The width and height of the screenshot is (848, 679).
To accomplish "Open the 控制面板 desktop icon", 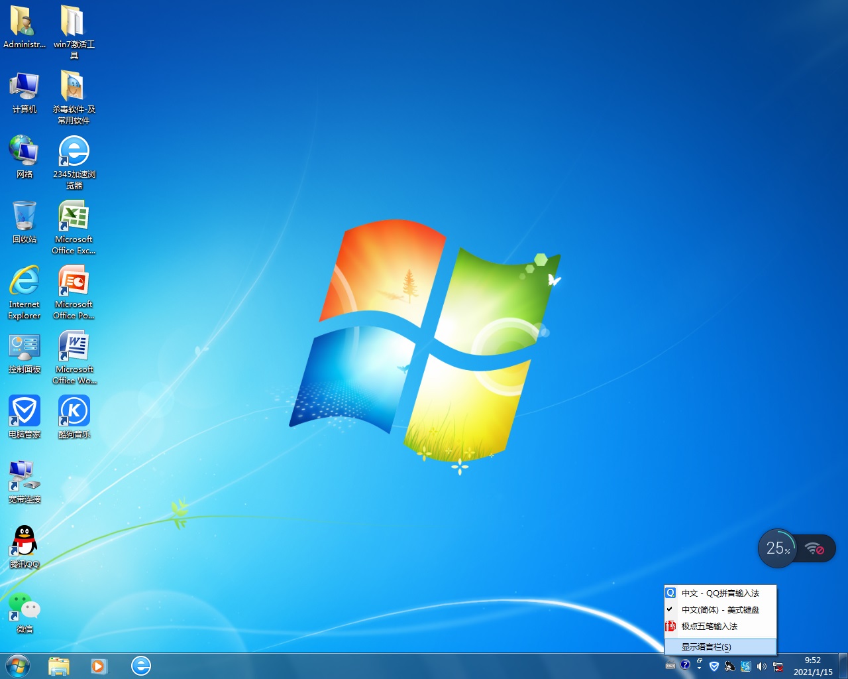I will pyautogui.click(x=25, y=347).
